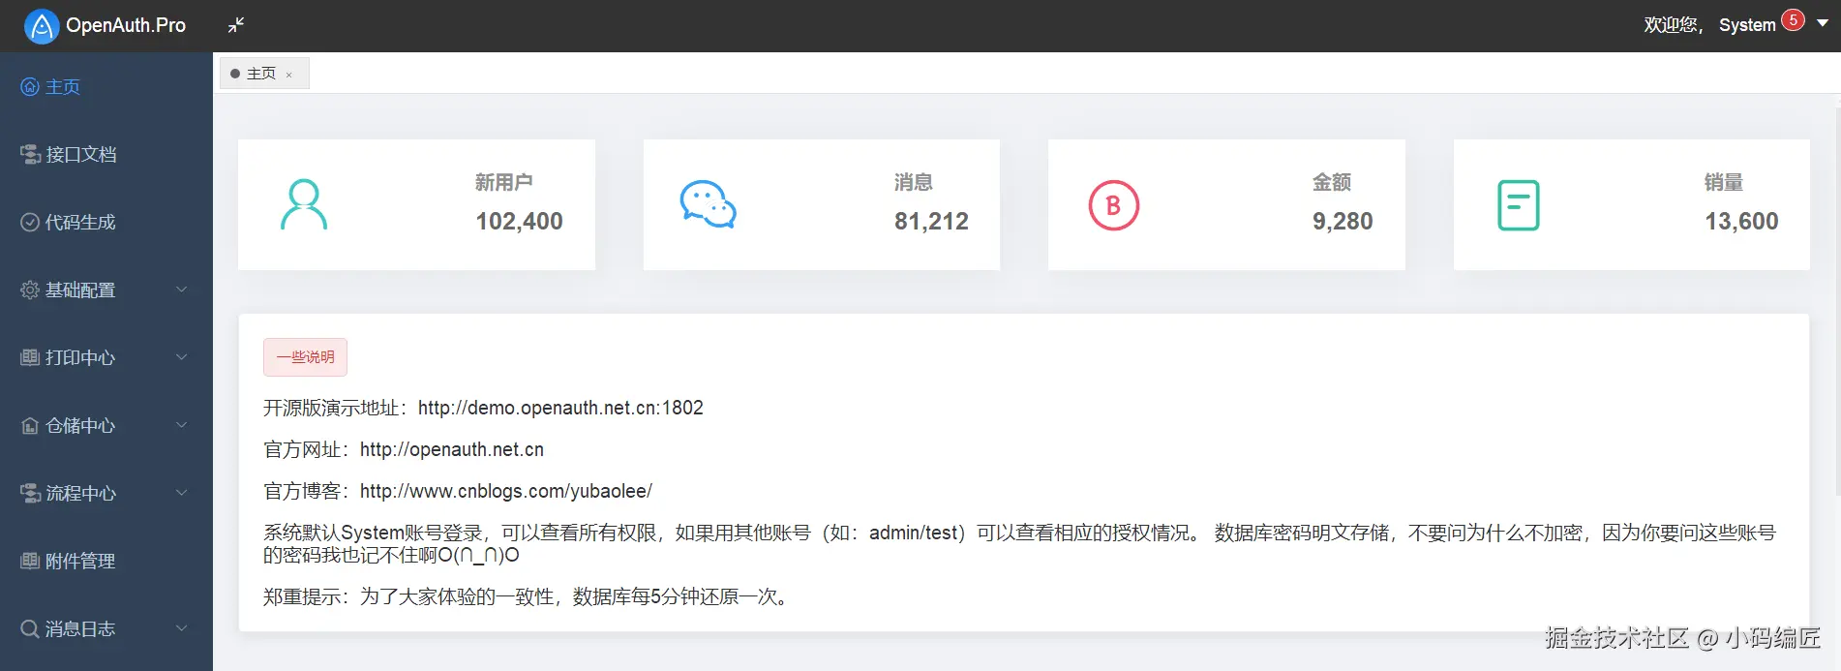The image size is (1841, 671).
Task: Click the 消息 card label
Action: pyautogui.click(x=913, y=182)
